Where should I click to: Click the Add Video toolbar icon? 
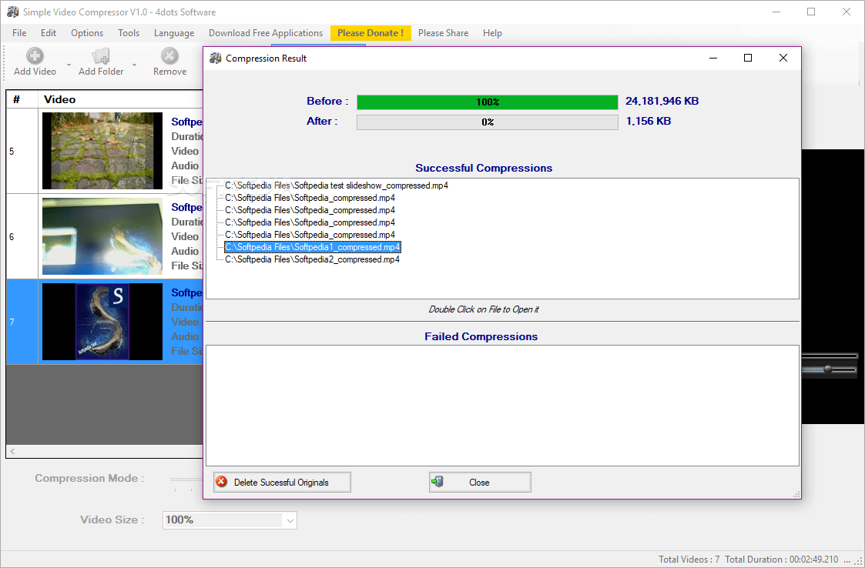pyautogui.click(x=34, y=55)
